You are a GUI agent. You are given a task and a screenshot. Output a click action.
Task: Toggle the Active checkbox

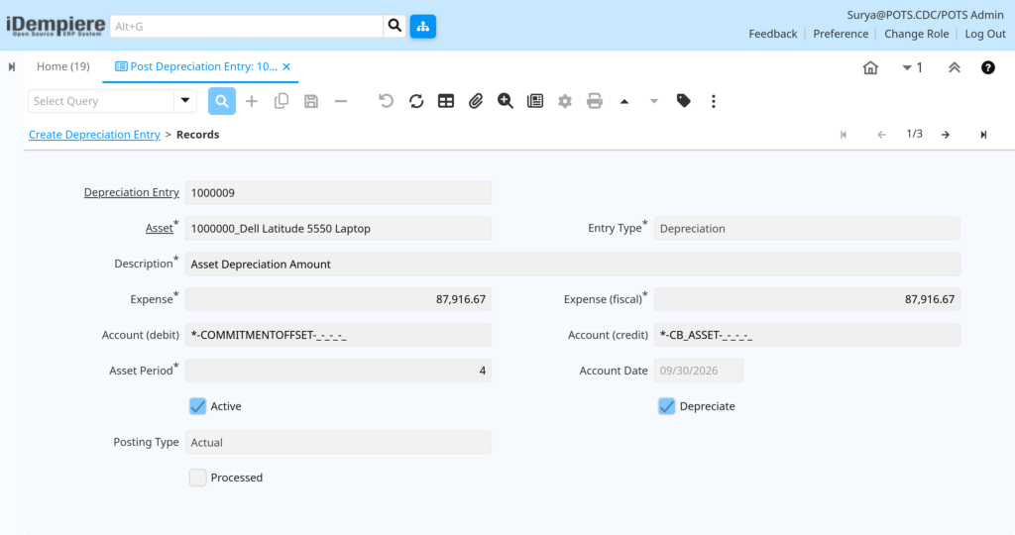(x=197, y=406)
